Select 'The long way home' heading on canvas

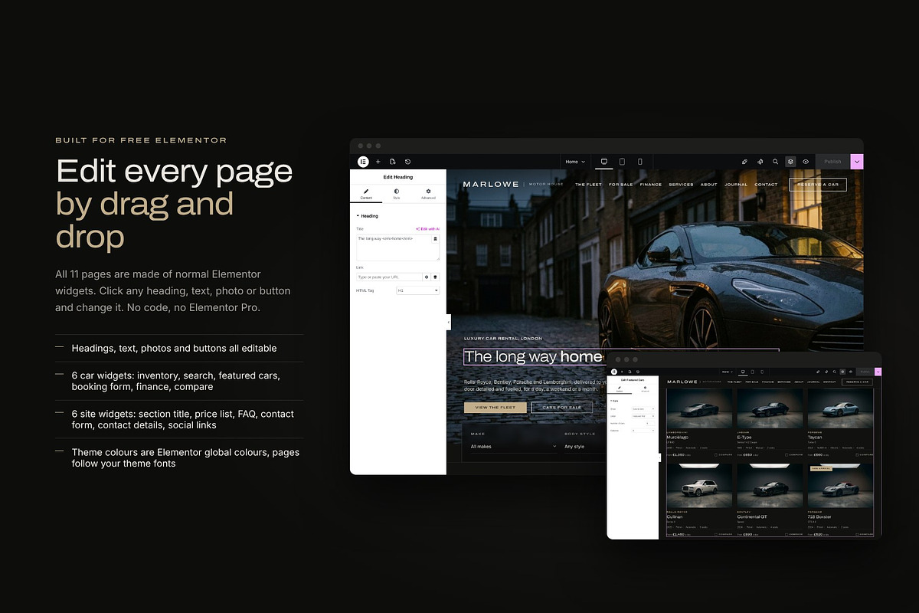pos(534,357)
